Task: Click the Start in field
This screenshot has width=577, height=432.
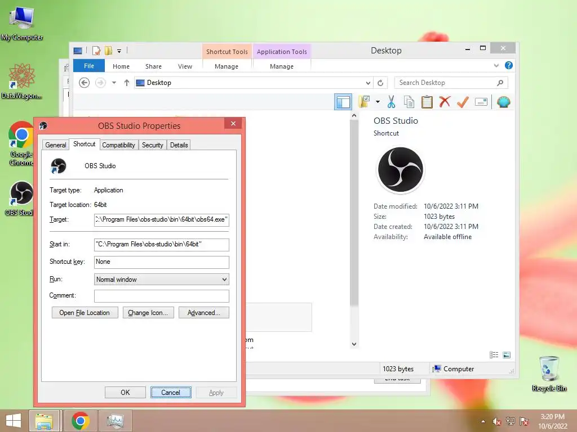Action: coord(162,244)
